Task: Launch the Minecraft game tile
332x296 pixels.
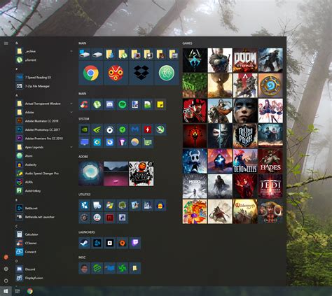Action: click(195, 85)
